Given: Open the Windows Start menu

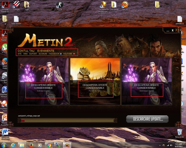Looking at the screenshot, I should 4,145.
